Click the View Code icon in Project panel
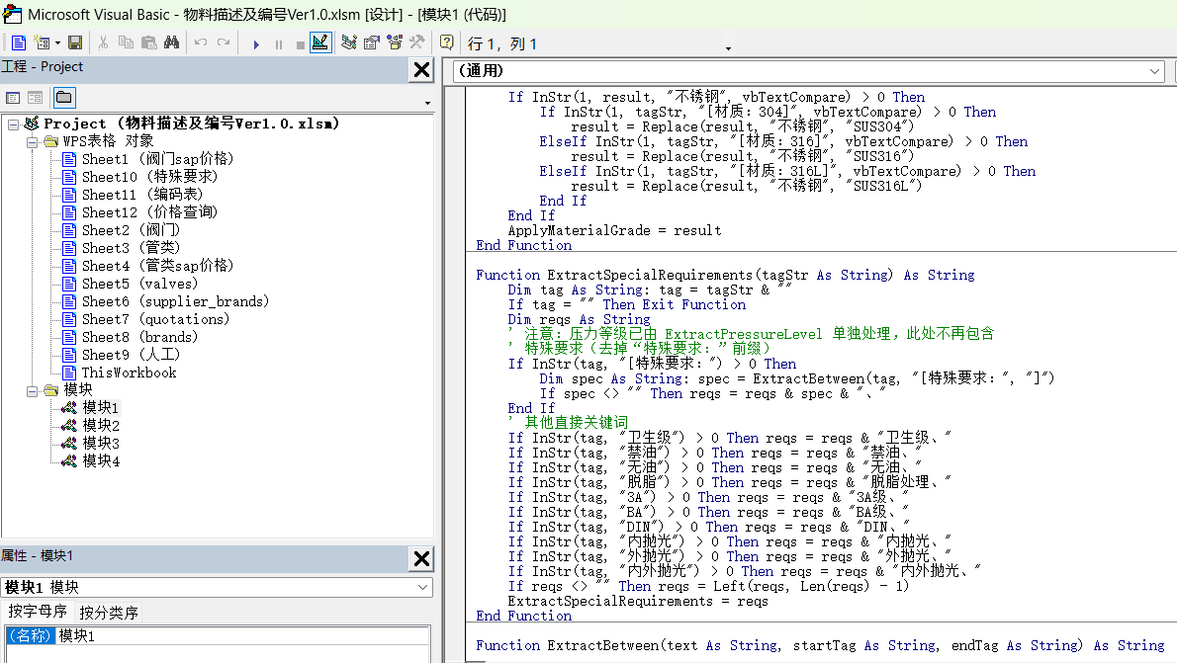The height and width of the screenshot is (663, 1177). (x=13, y=98)
